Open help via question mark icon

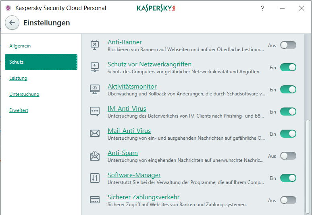262,8
